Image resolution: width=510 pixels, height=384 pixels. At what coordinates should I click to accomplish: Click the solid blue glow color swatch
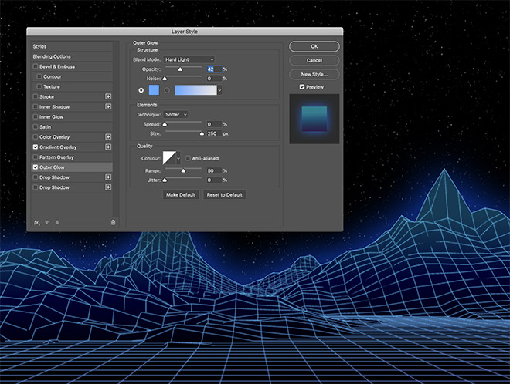(153, 90)
